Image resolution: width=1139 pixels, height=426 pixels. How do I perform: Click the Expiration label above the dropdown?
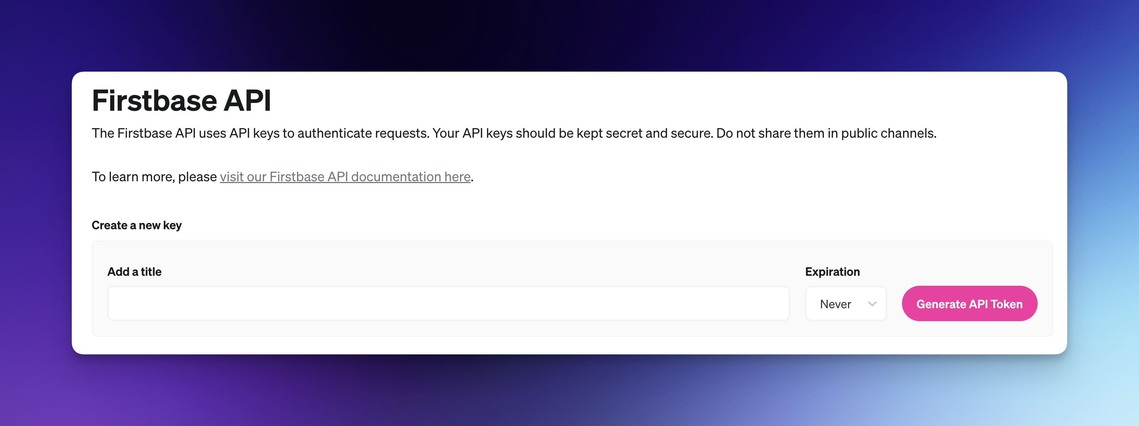pyautogui.click(x=832, y=271)
